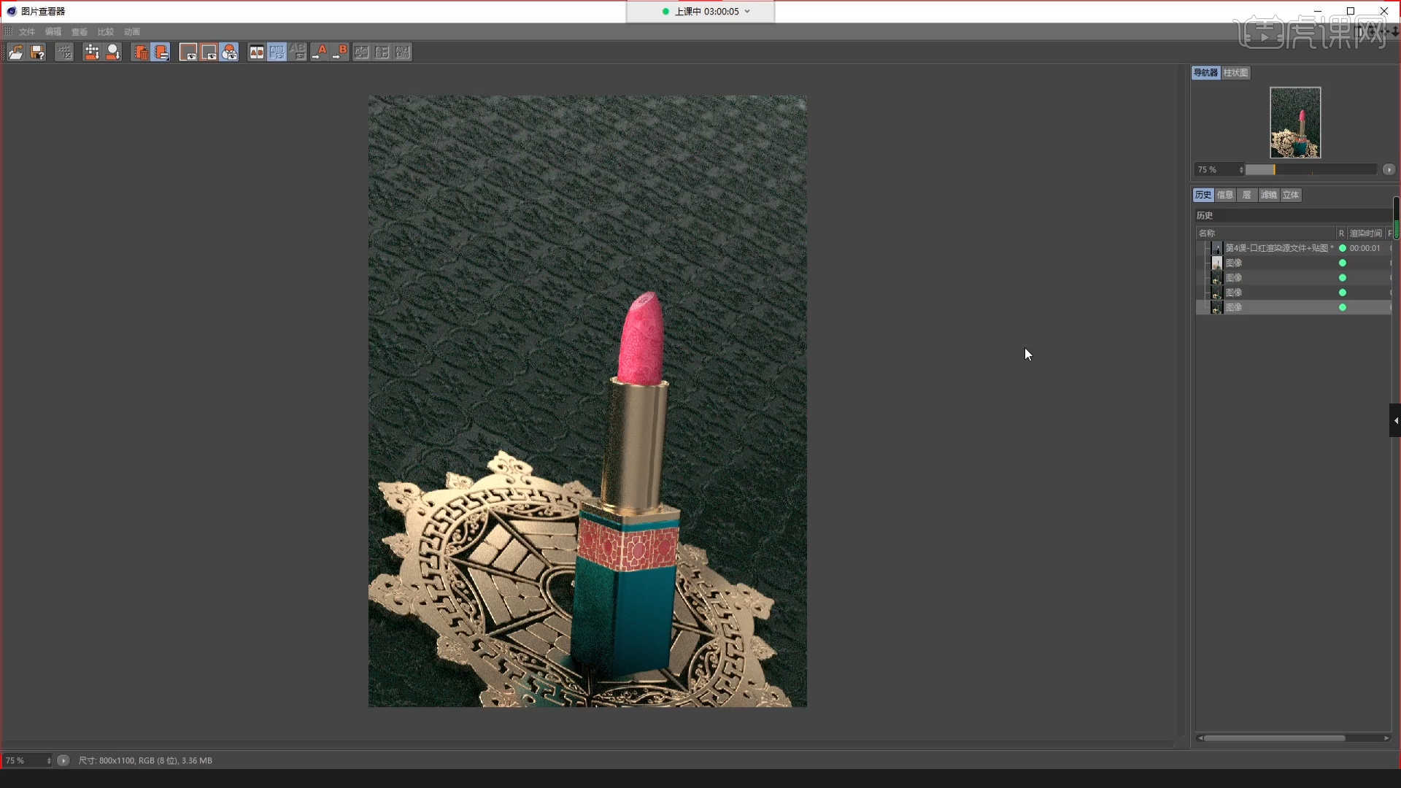This screenshot has height=788, width=1401.
Task: Click the history panel horizontal scrollbar
Action: point(1274,738)
